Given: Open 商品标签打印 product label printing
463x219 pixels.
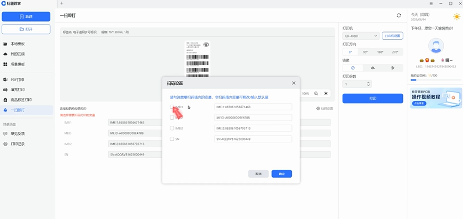Looking at the screenshot, I should pyautogui.click(x=21, y=100).
